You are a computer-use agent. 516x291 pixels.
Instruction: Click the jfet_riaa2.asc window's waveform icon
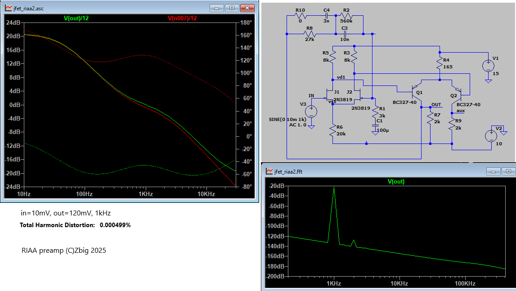point(8,8)
